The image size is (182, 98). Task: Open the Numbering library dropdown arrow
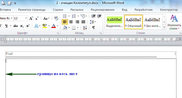78,16
